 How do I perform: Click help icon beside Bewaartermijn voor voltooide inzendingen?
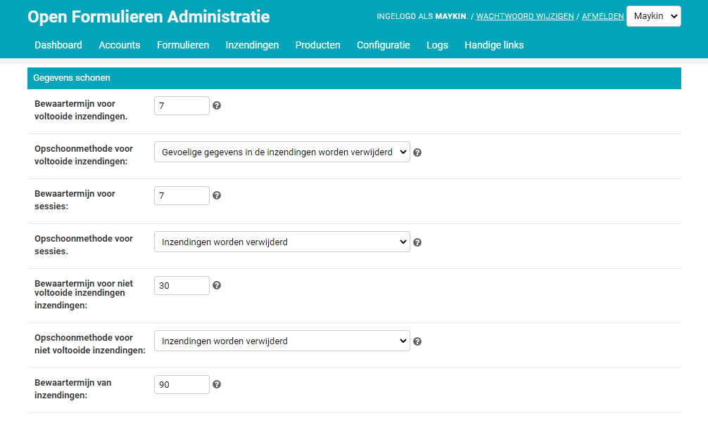tap(217, 105)
